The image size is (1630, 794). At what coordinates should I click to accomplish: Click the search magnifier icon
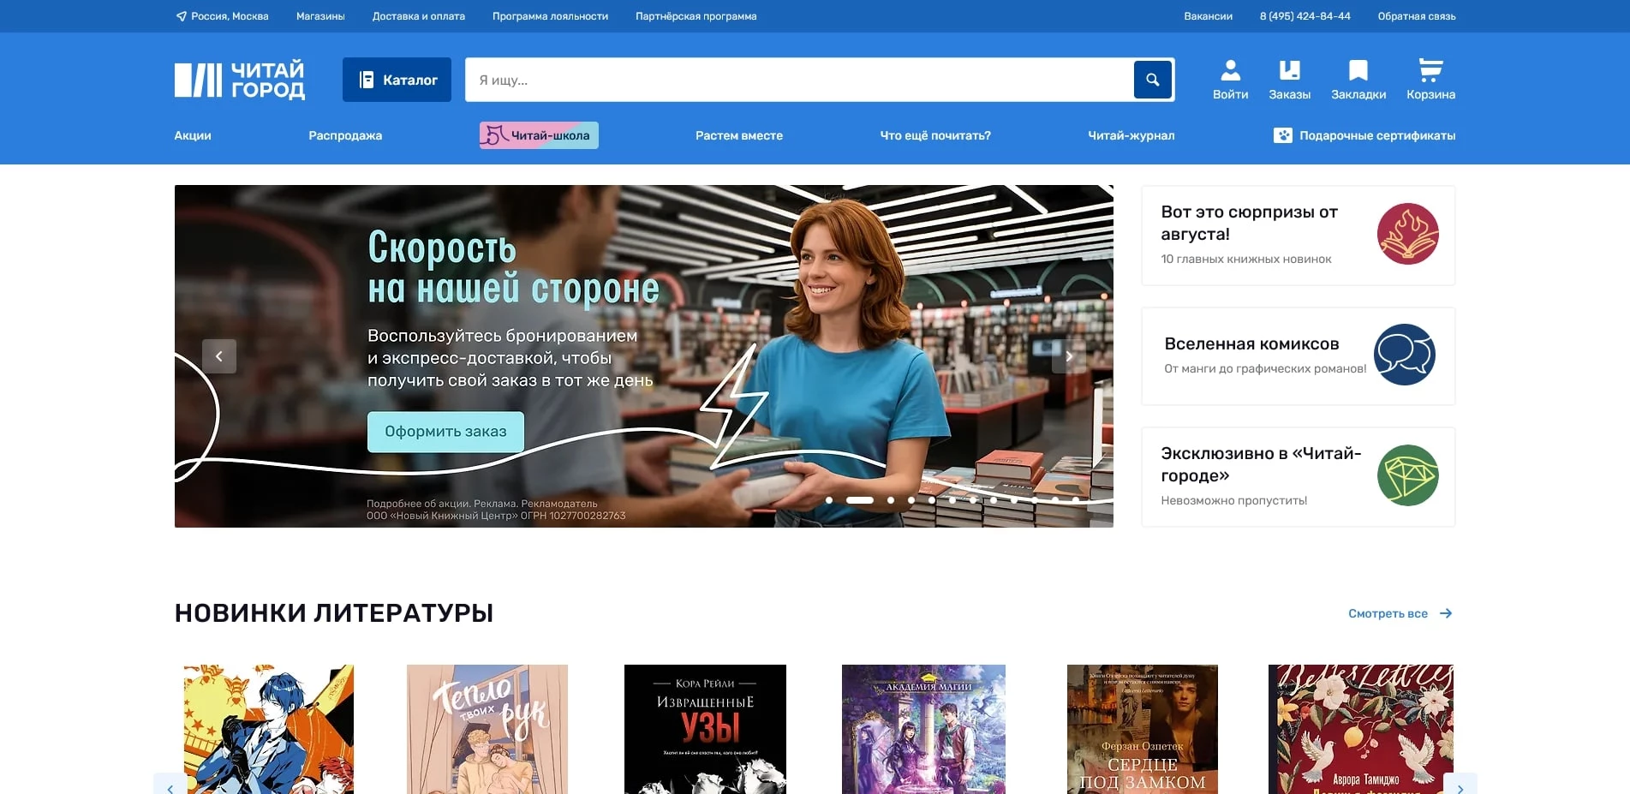pos(1153,79)
